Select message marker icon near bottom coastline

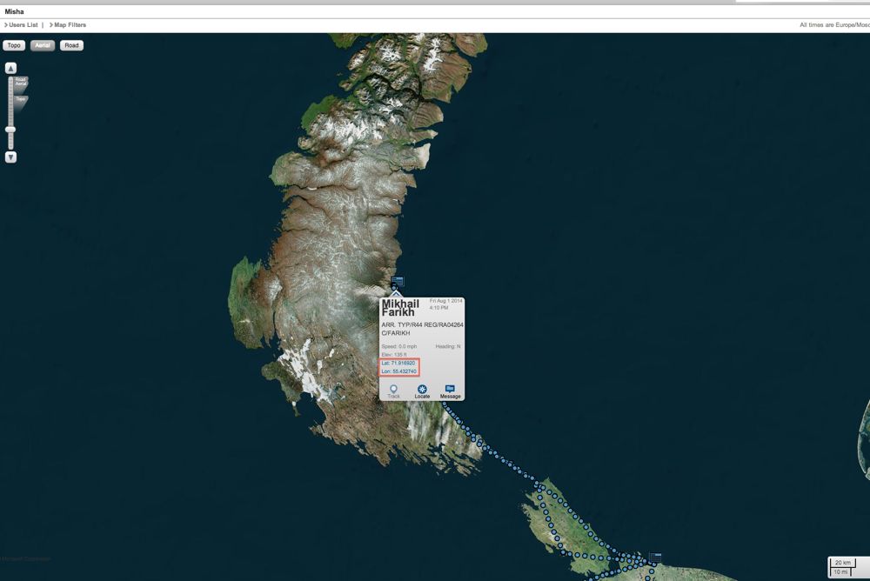pos(655,557)
